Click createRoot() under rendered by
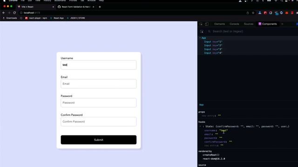This screenshot has width=298, height=167. [211, 155]
